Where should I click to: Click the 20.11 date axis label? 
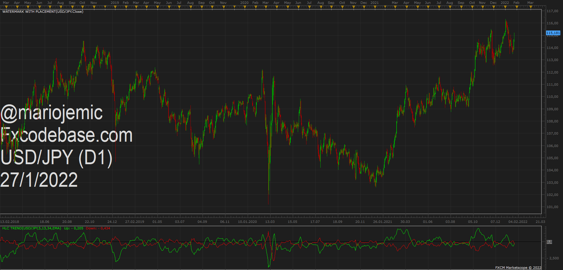360,222
